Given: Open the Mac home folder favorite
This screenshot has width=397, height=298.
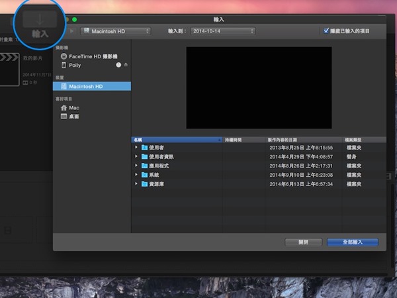Looking at the screenshot, I should tap(73, 107).
